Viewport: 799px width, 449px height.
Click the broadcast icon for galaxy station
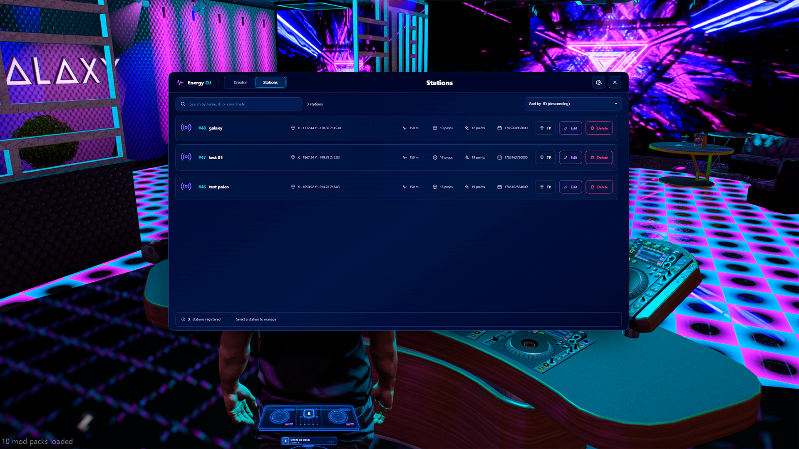(186, 127)
